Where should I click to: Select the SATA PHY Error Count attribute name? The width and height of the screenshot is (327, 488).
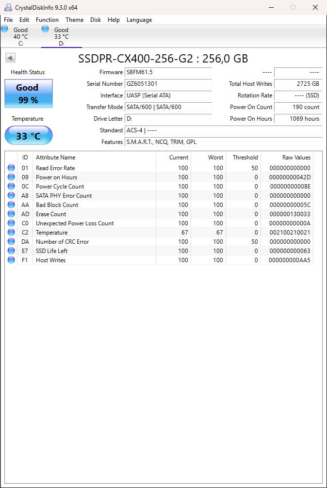coord(64,195)
